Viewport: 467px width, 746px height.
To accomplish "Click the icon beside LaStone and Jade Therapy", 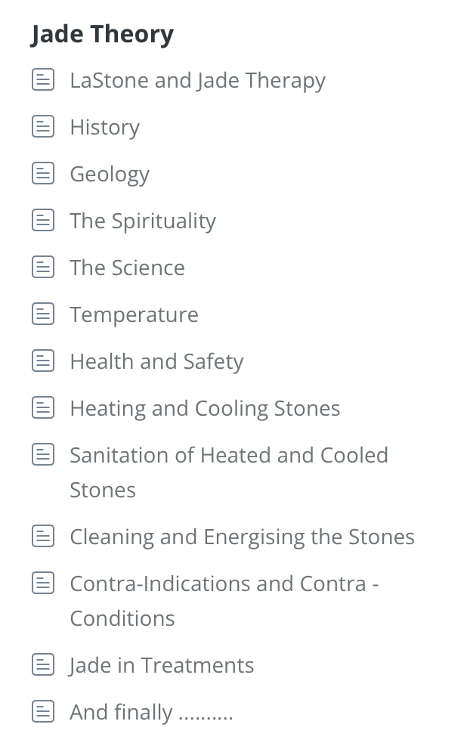I will (x=43, y=79).
